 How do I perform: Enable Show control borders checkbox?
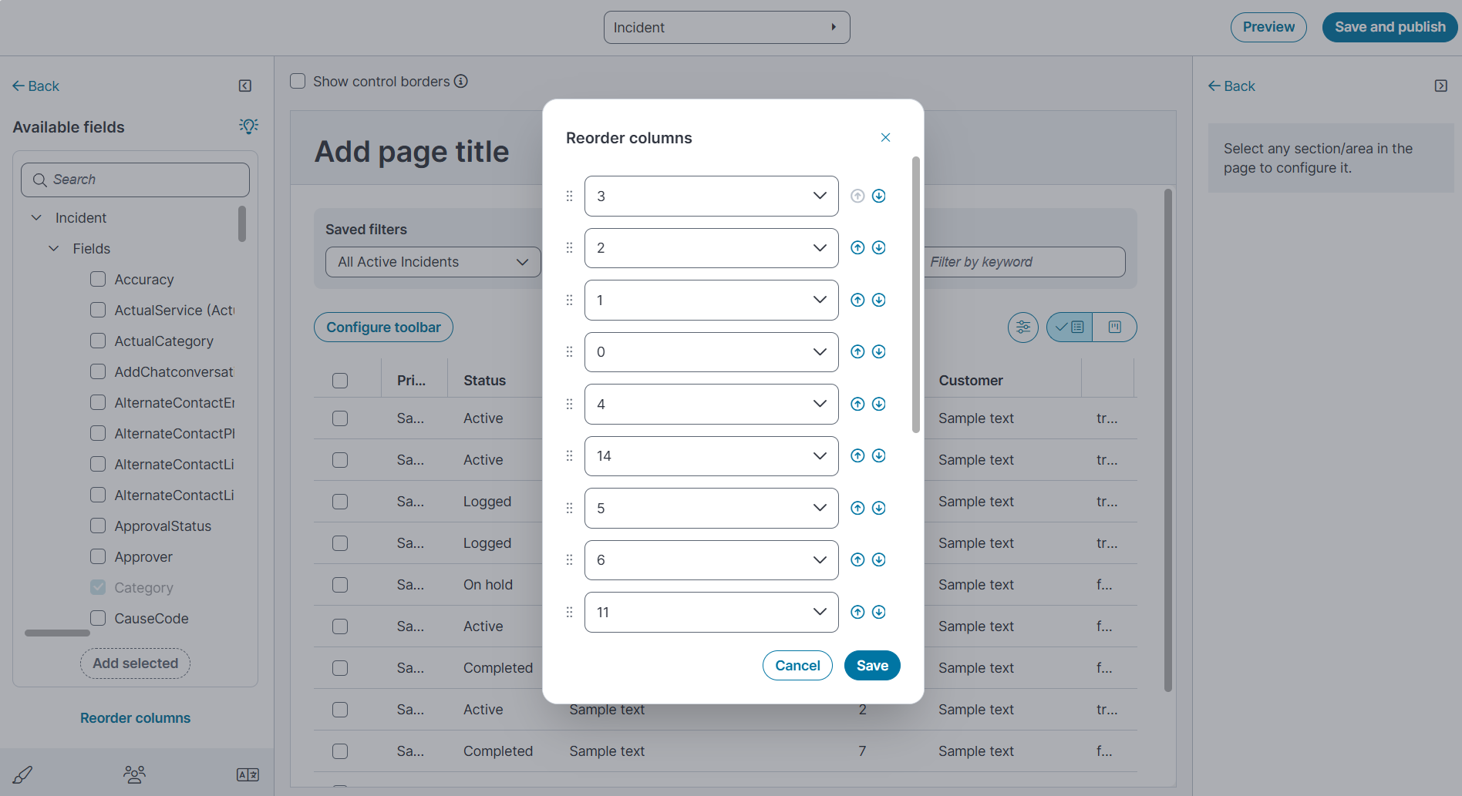coord(298,82)
